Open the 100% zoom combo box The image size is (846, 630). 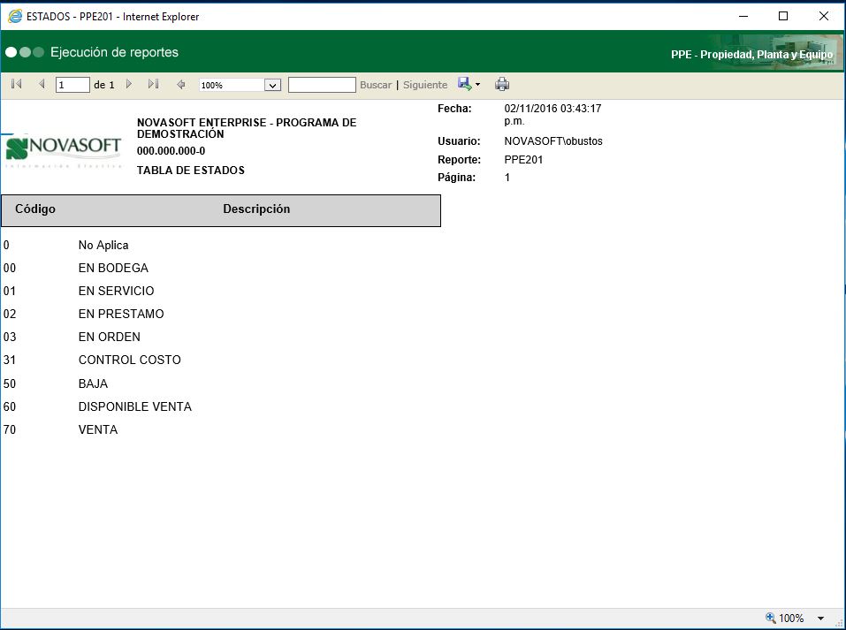(240, 85)
